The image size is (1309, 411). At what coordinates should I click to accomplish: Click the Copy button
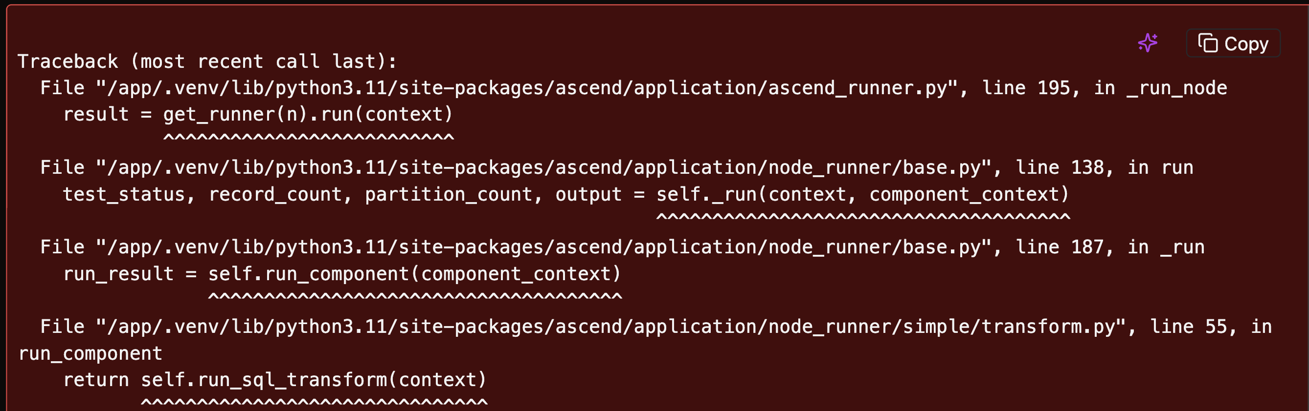[1233, 43]
